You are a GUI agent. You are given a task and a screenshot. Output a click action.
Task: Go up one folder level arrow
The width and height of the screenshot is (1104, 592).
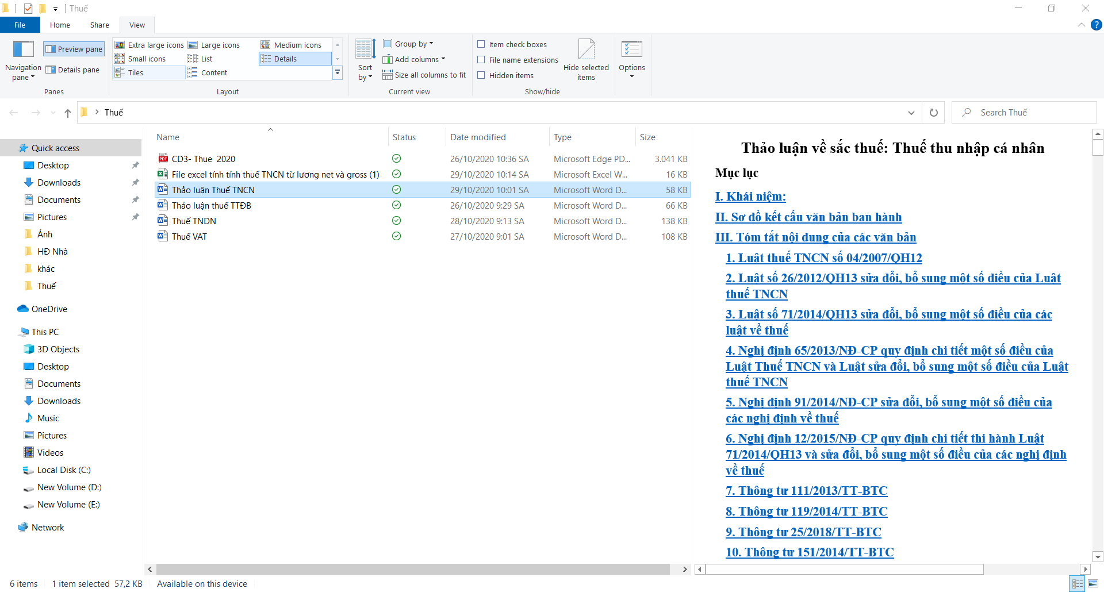(x=68, y=113)
